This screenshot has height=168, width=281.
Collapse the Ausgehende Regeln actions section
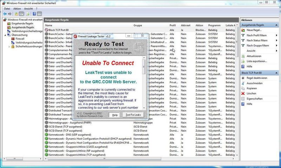[276, 25]
